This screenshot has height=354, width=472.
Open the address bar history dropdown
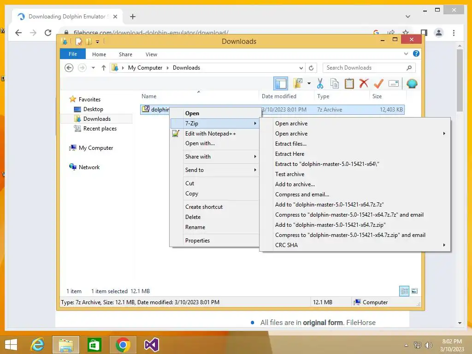(x=301, y=68)
